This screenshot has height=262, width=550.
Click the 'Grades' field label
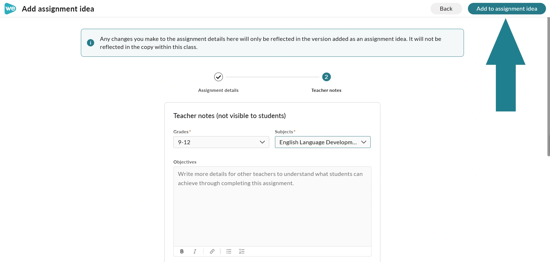pyautogui.click(x=181, y=132)
